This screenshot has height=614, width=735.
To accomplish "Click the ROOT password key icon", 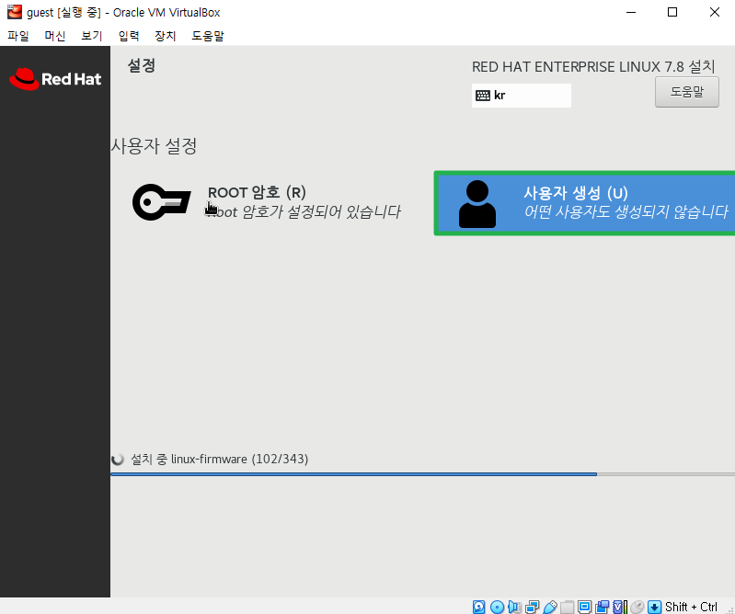I will (162, 202).
